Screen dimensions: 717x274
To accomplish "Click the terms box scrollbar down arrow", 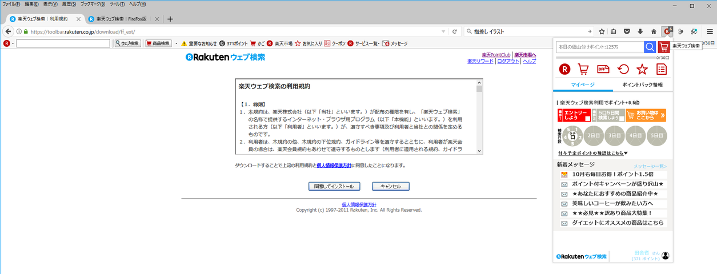I will point(479,151).
